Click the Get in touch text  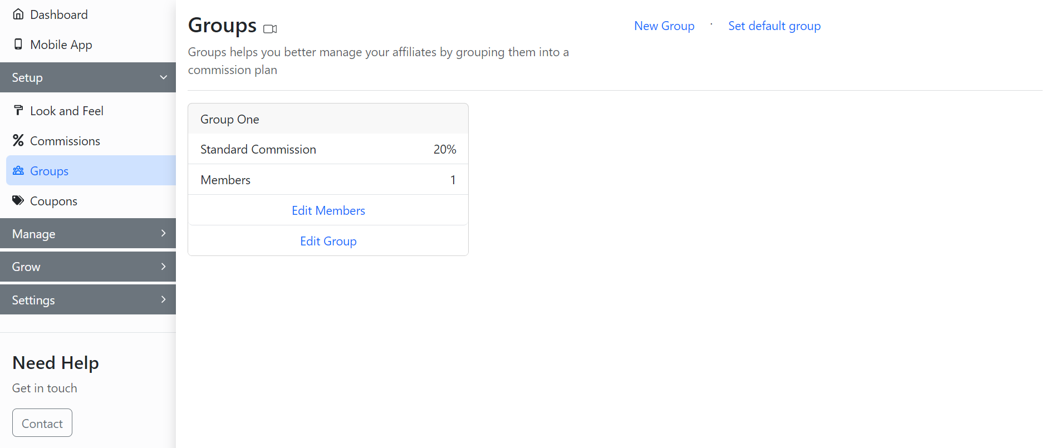point(45,388)
